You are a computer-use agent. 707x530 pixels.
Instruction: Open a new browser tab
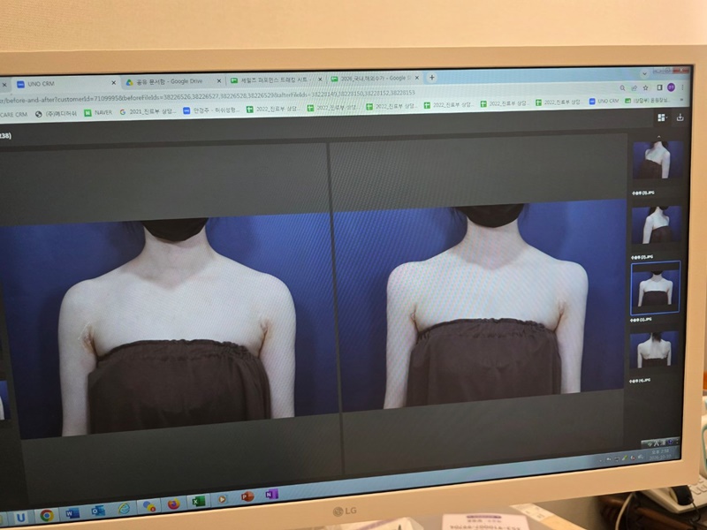431,78
